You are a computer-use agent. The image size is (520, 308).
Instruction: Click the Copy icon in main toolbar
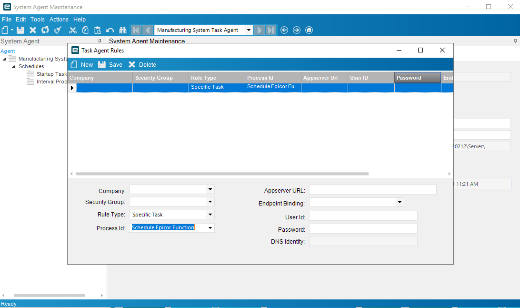85,30
